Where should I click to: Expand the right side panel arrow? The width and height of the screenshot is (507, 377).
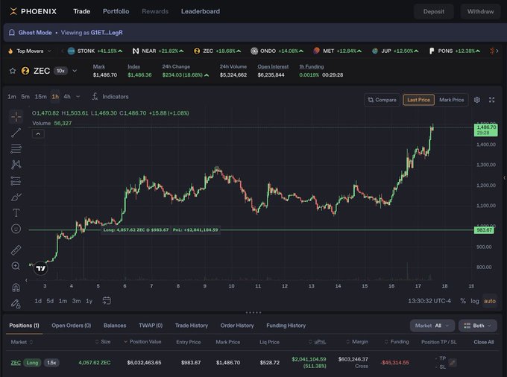pos(504,178)
